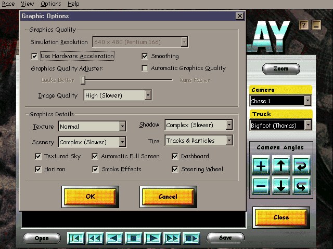Jump to the replay end
The image size is (333, 249).
coord(191,238)
